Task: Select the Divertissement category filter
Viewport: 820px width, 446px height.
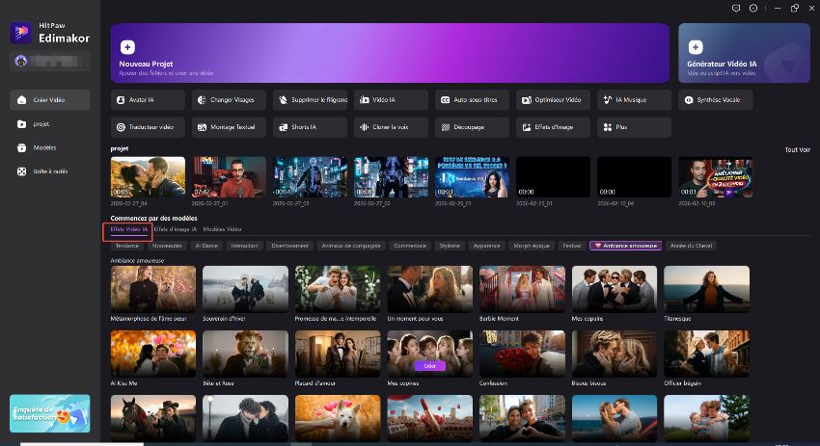Action: coord(289,246)
